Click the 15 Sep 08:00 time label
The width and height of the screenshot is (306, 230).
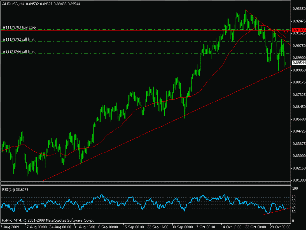pyautogui.click(x=134, y=227)
